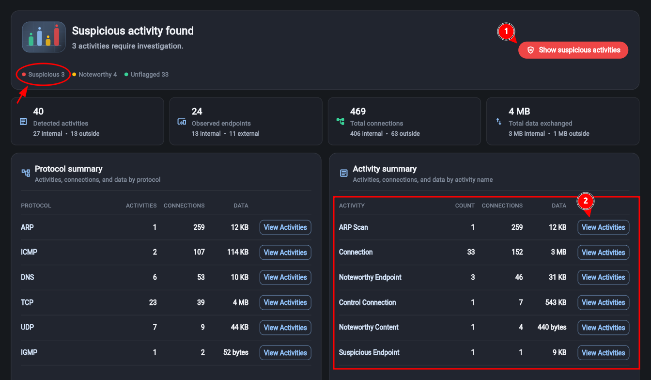Click the ARP Scan activity name
The width and height of the screenshot is (651, 380).
coord(354,227)
